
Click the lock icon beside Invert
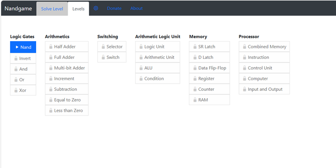[16, 58]
